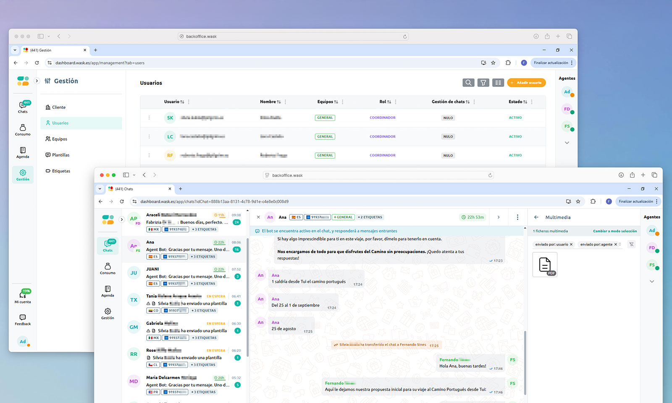Open the tab list dropdown in the back window
Screen dimensions: 672x403
[15, 50]
